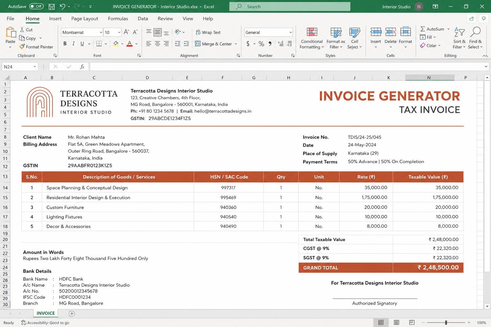Click the Undo arrow icon

coord(63,6)
